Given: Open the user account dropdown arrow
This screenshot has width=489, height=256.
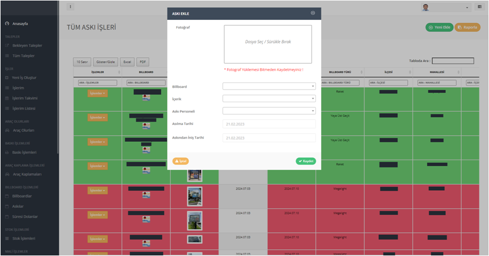Looking at the screenshot, I should 467,7.
